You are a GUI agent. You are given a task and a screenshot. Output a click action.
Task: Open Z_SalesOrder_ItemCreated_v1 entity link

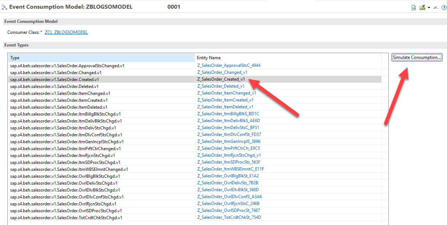225,100
